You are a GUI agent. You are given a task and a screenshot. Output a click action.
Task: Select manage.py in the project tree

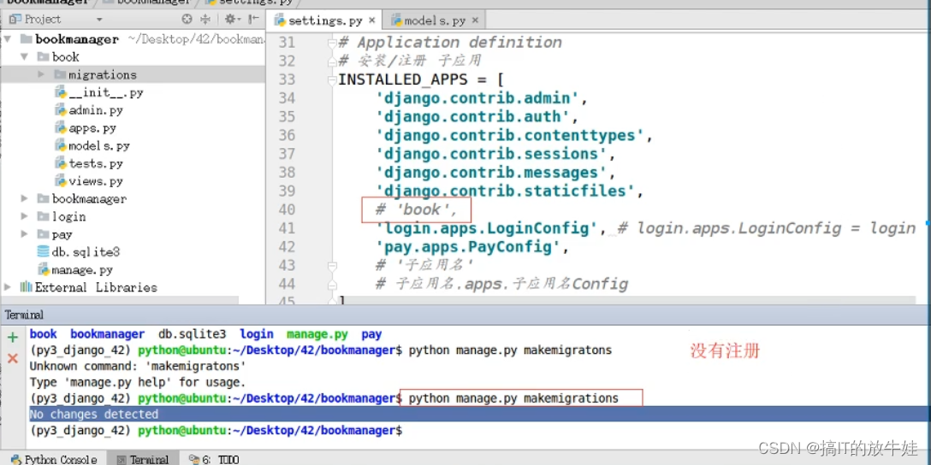pyautogui.click(x=82, y=270)
